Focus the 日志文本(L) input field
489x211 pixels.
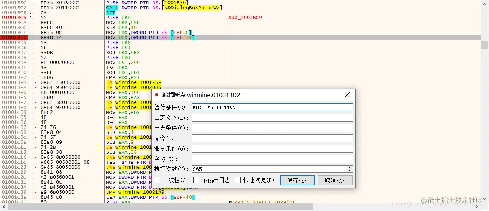click(272, 118)
